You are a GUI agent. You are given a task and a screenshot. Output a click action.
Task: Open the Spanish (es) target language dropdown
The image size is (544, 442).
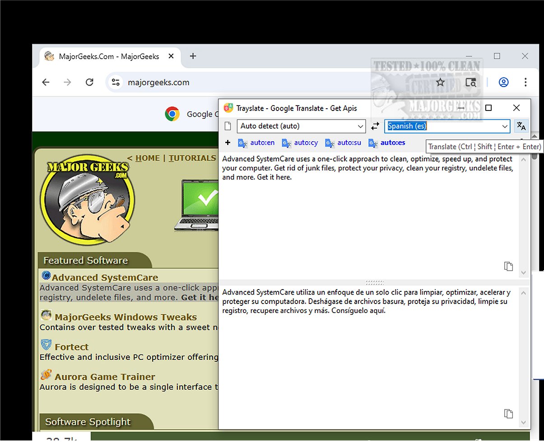447,126
